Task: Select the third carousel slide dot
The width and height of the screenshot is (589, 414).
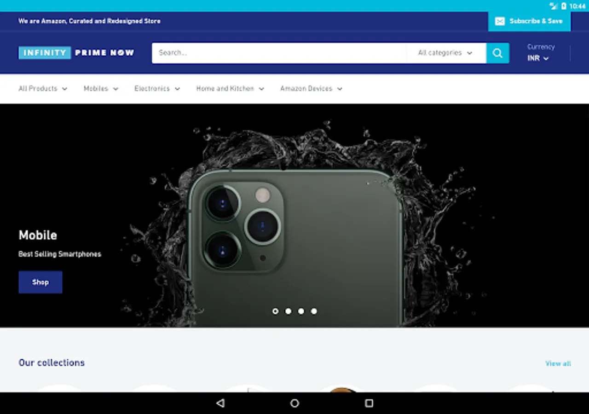Action: point(301,311)
